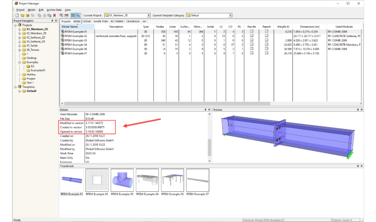The image size is (376, 222).
Task: Click the toolbar icon left of thumbnails toggle
Action: click(x=66, y=15)
